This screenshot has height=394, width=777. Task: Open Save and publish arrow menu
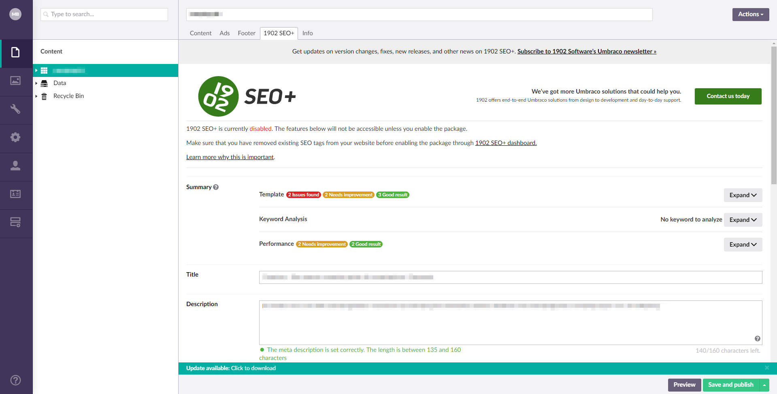pos(764,385)
